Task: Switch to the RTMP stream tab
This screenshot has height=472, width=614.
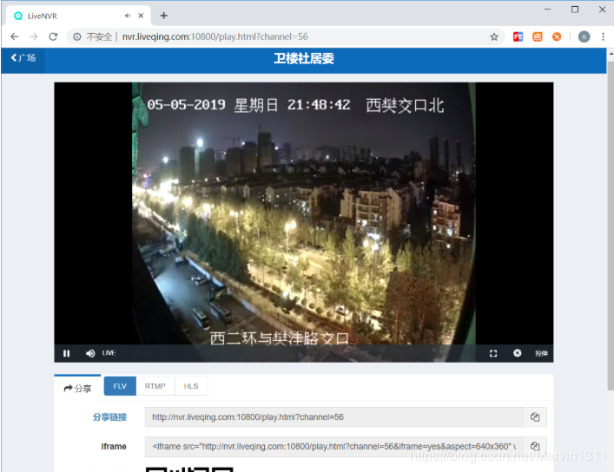Action: pyautogui.click(x=155, y=386)
